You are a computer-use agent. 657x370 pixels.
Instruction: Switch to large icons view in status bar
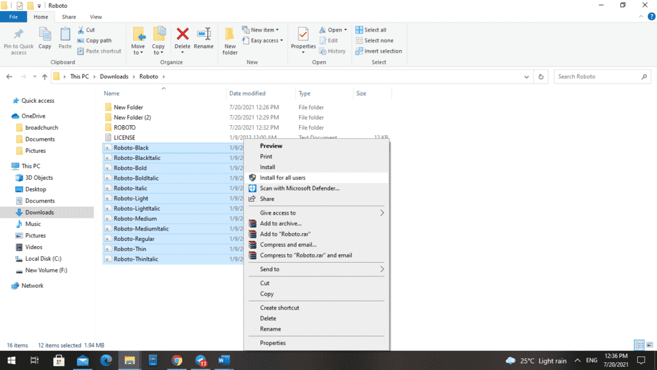click(x=649, y=345)
